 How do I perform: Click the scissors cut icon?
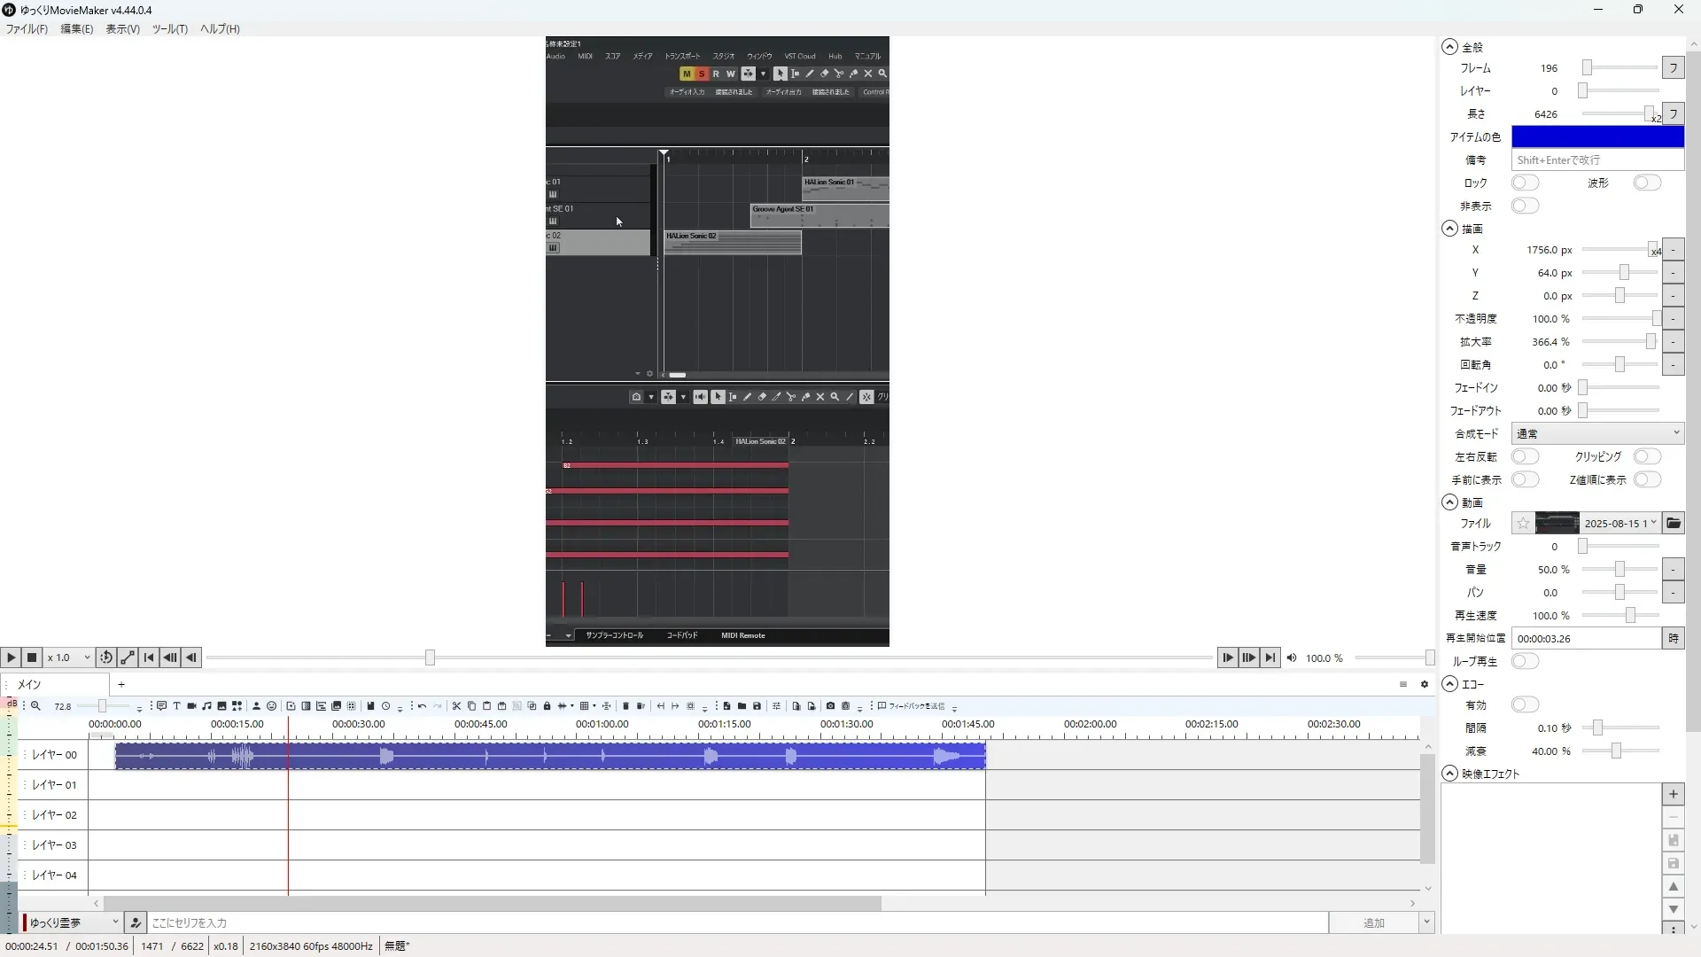(x=456, y=706)
